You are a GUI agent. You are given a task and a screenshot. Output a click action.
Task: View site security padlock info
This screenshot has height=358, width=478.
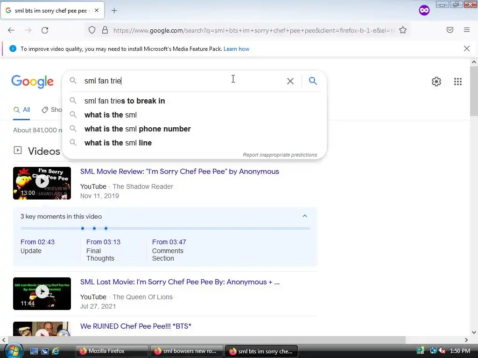(x=105, y=30)
